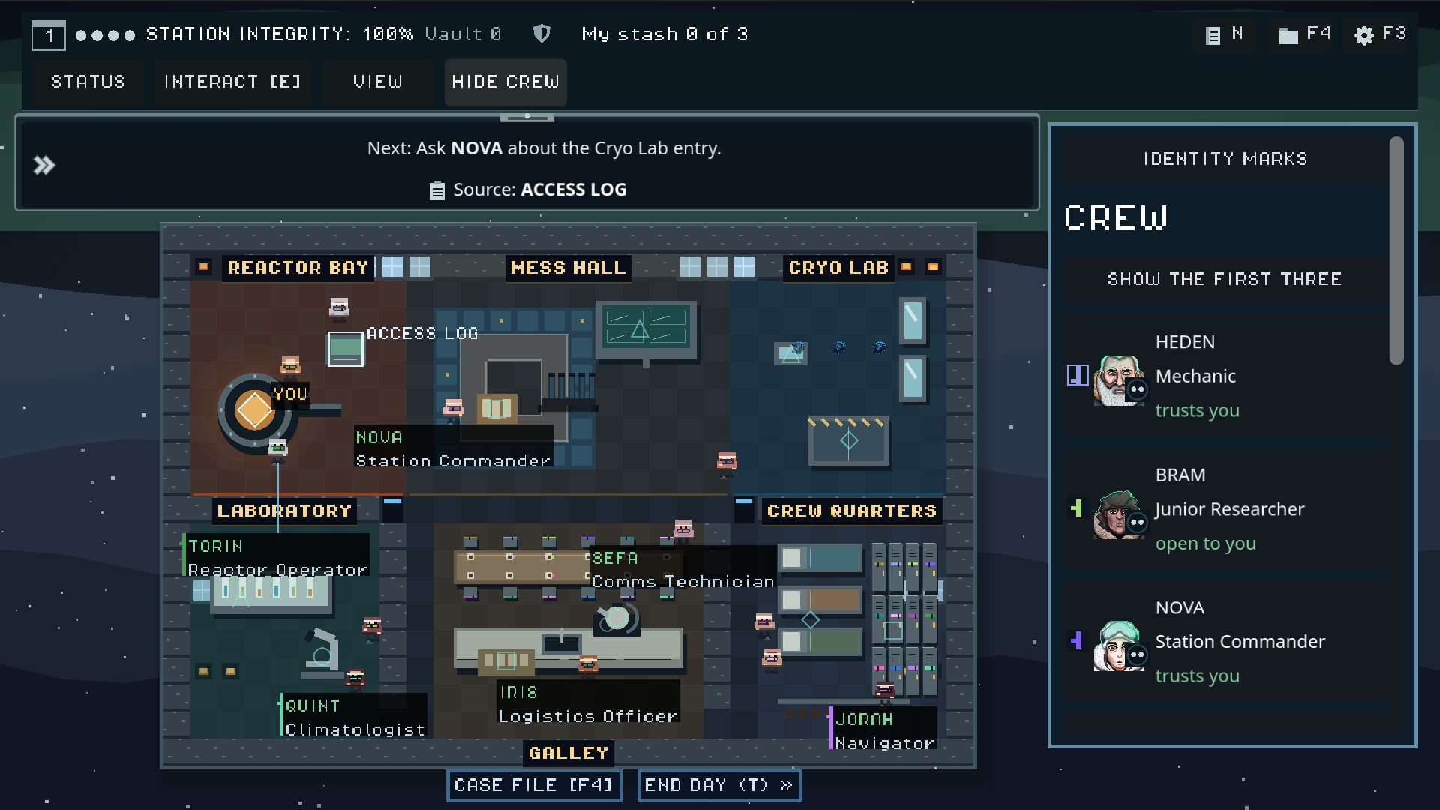1440x810 pixels.
Task: Select Bram's portrait in crew list
Action: click(1119, 514)
